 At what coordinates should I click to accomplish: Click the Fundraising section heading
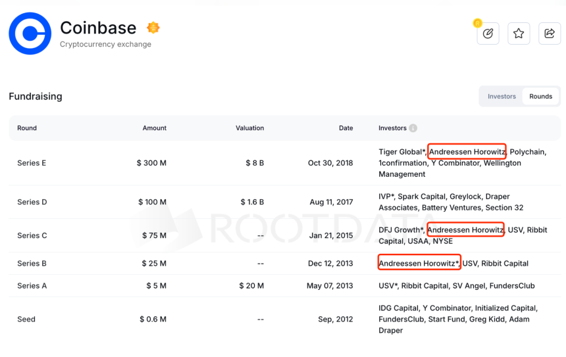pos(36,96)
